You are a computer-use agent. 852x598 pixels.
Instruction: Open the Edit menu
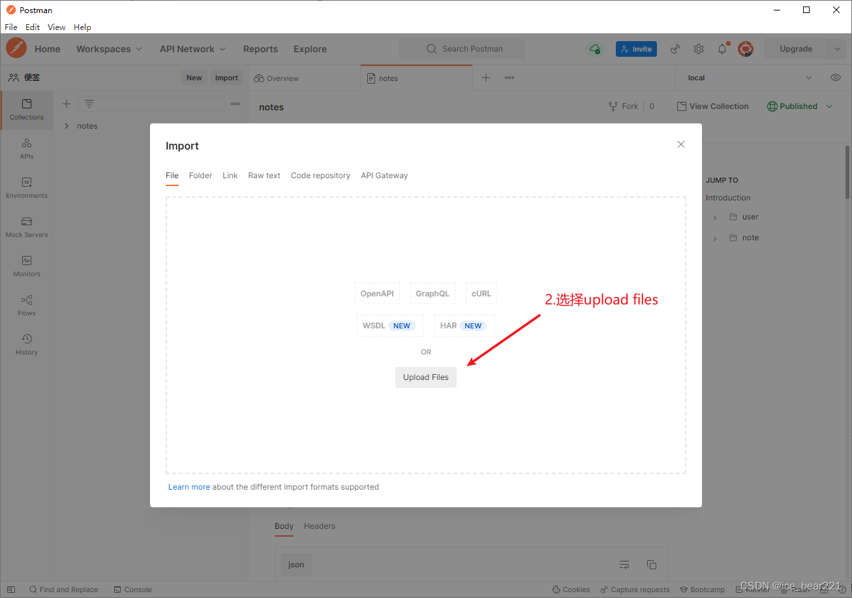(33, 27)
